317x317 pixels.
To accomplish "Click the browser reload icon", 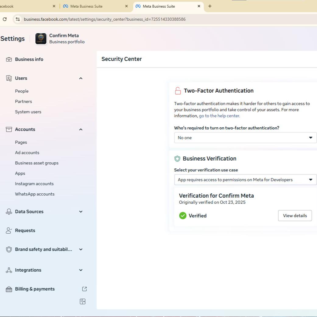I will [x=5, y=19].
